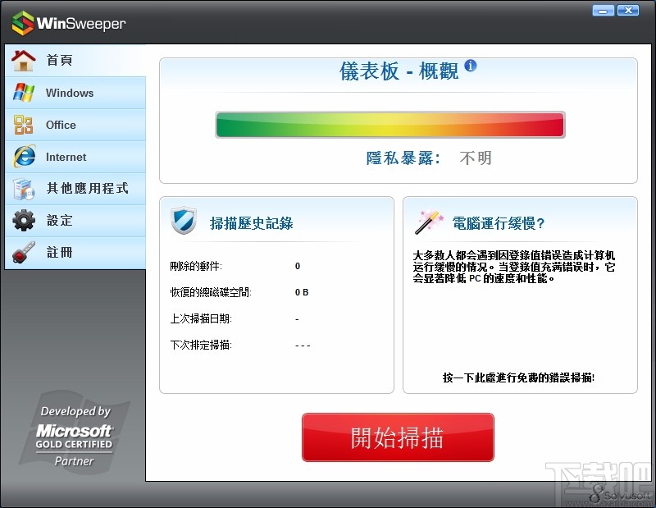
Task: Open the 設定 gear icon
Action: point(23,220)
